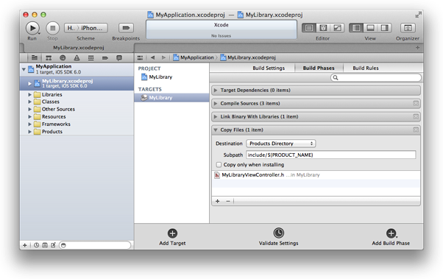Enable Copy only when installing
Viewport: 443px width, 279px height.
click(219, 164)
